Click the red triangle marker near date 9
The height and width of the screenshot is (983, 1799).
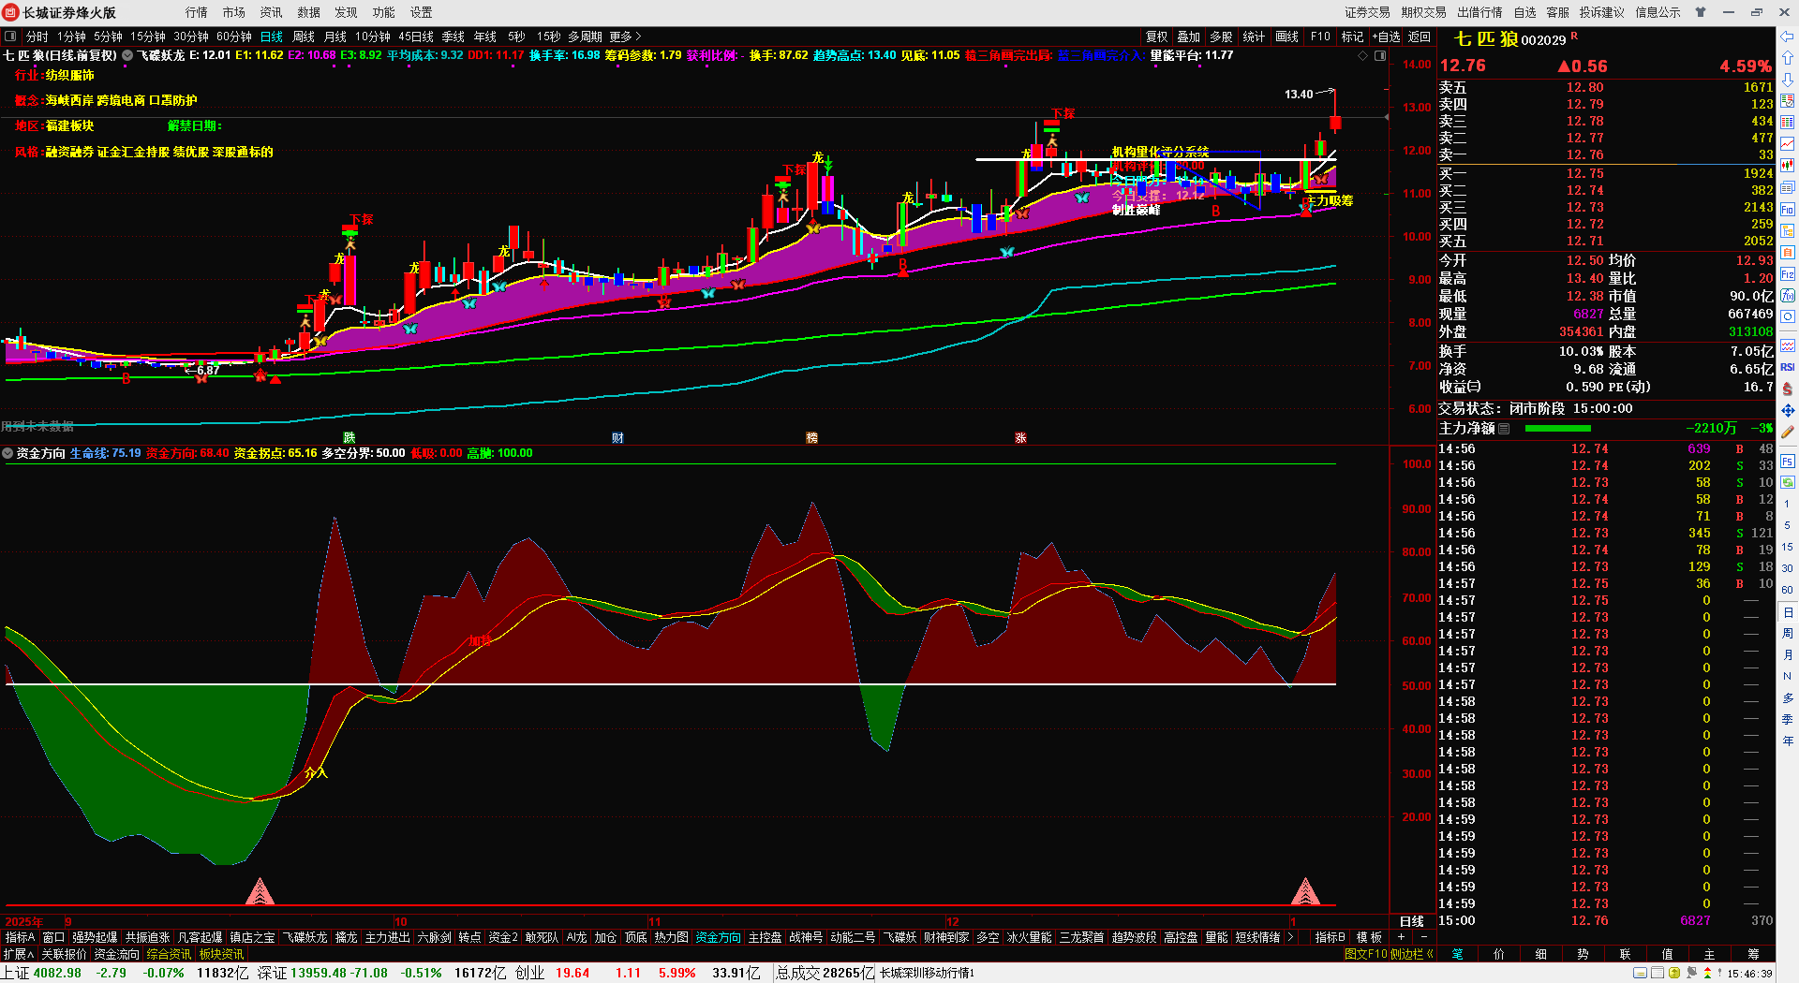[260, 891]
